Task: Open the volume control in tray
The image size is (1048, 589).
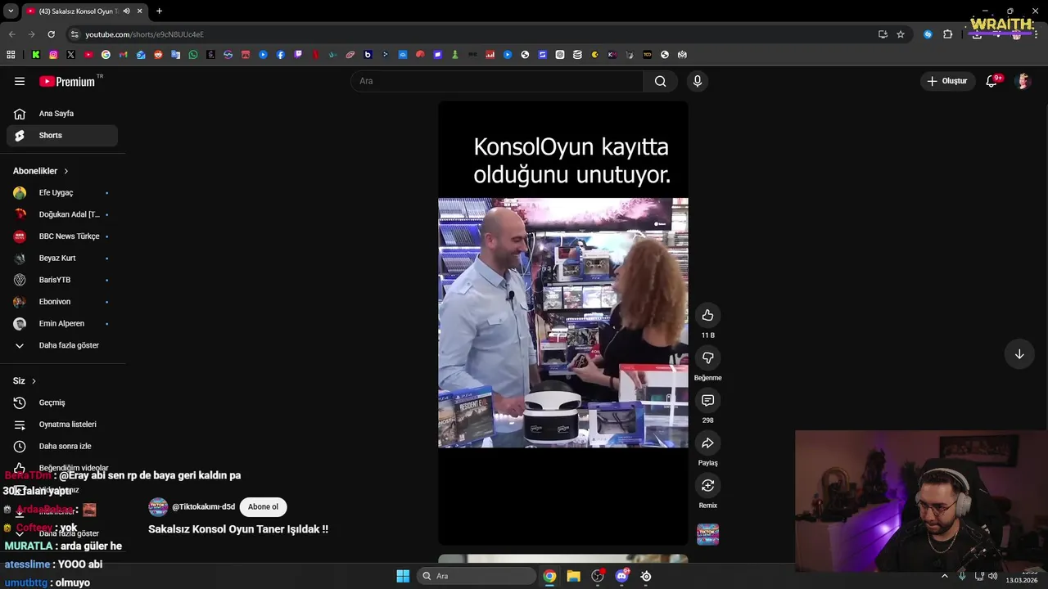Action: (992, 576)
